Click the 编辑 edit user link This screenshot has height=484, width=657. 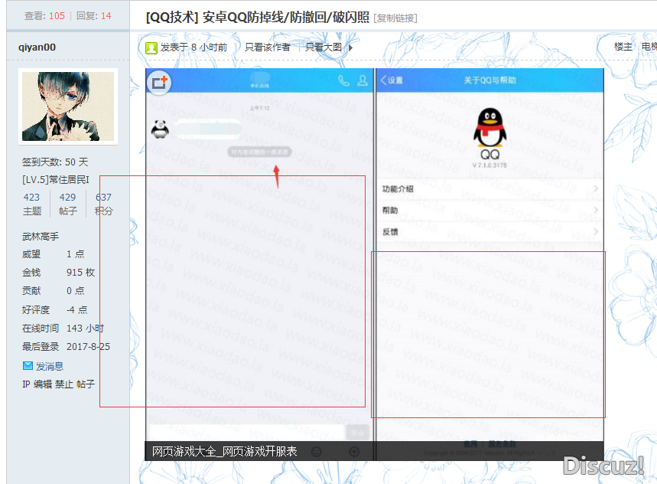43,384
